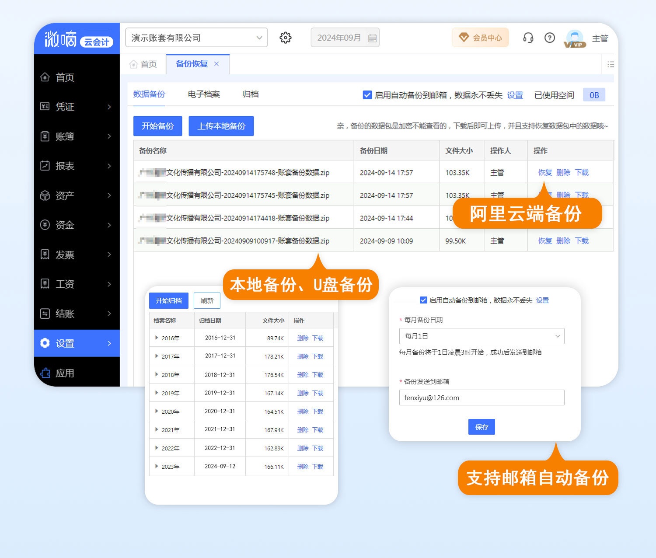Uncheck 启用自动备份到邮箱 in the settings popup
Viewport: 656px width, 558px height.
(423, 300)
